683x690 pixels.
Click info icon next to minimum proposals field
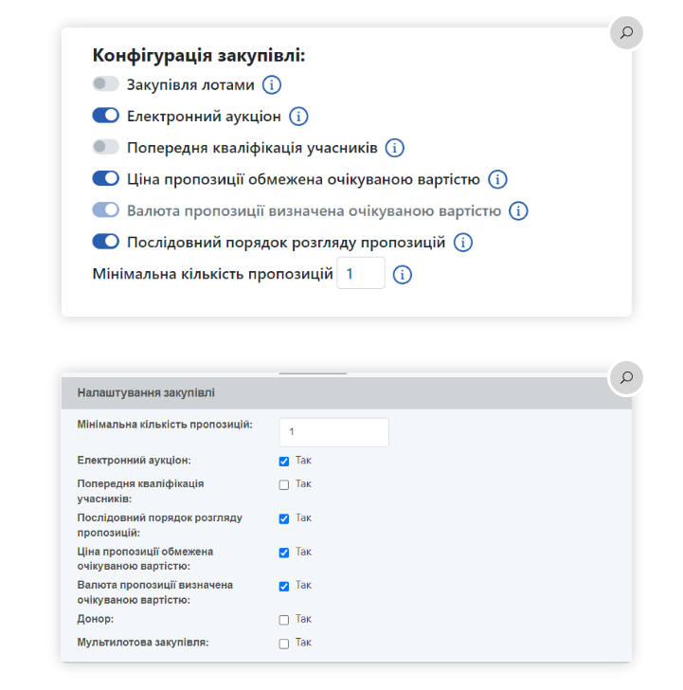(x=402, y=275)
